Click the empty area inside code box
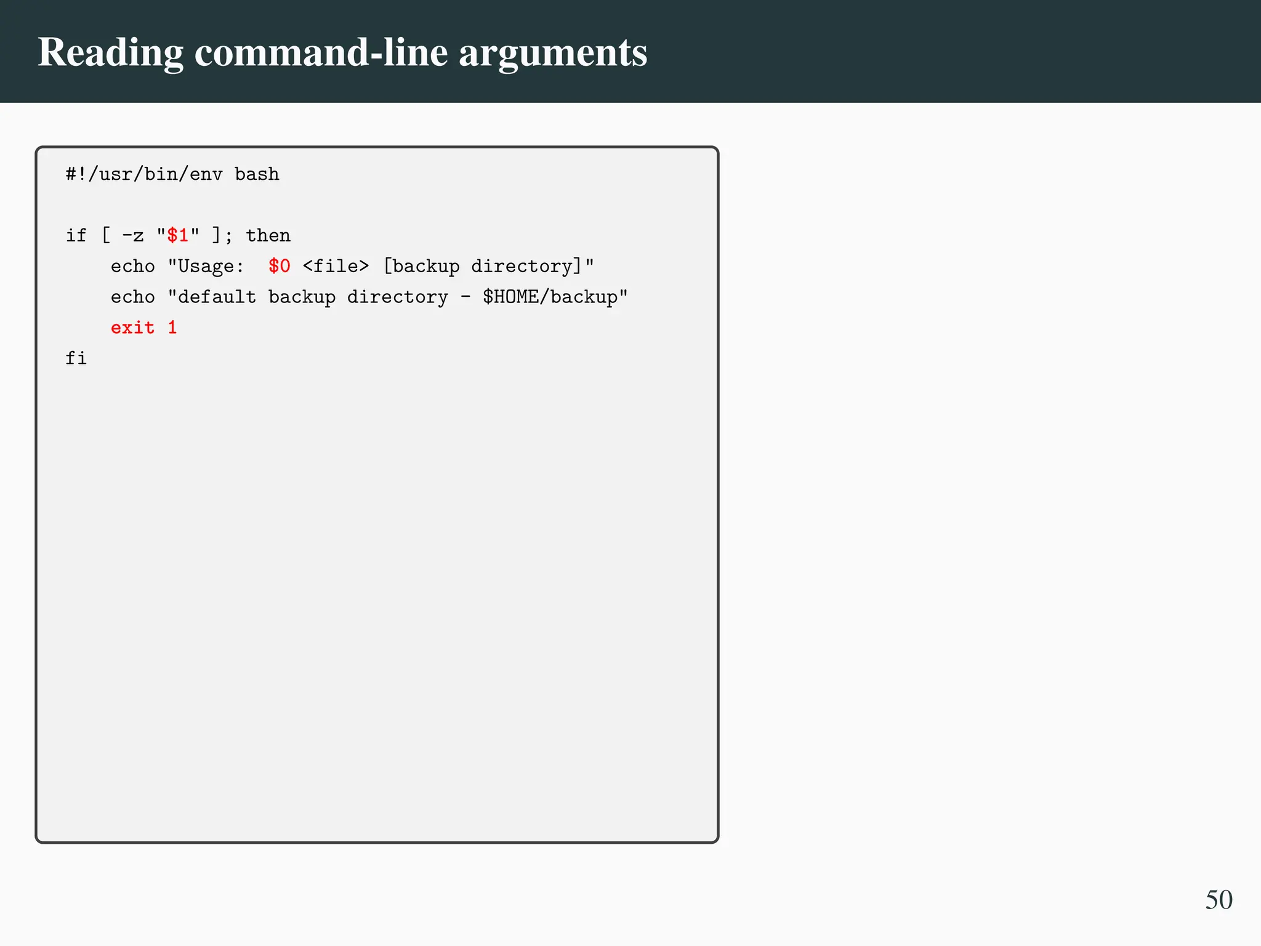This screenshot has height=946, width=1261. click(377, 585)
